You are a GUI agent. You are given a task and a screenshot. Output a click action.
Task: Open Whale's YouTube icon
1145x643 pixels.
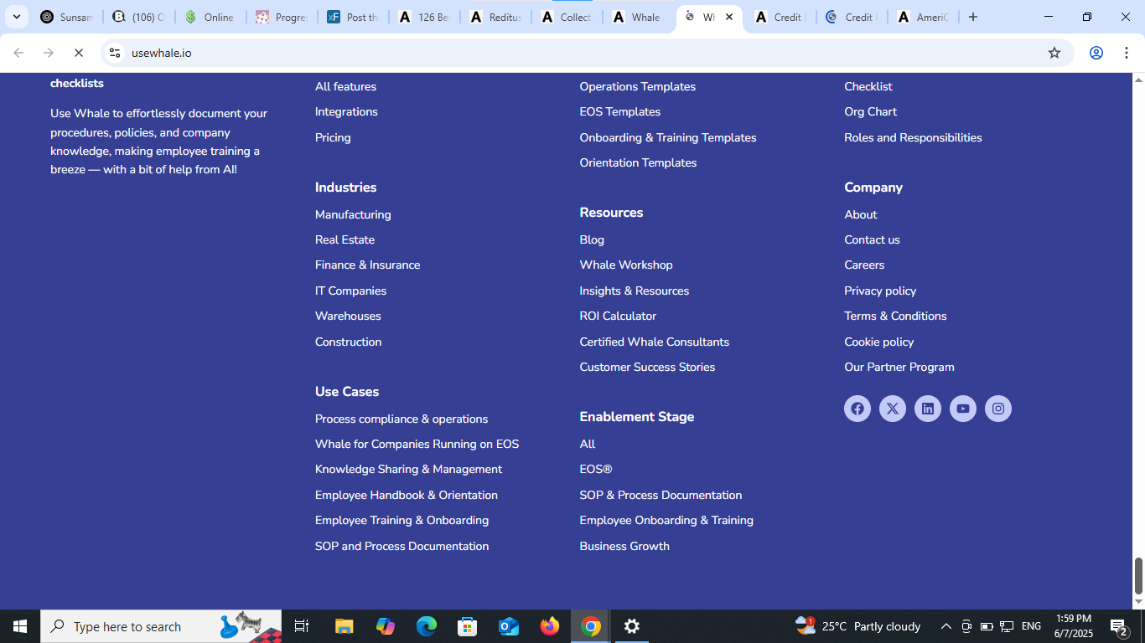pyautogui.click(x=963, y=409)
